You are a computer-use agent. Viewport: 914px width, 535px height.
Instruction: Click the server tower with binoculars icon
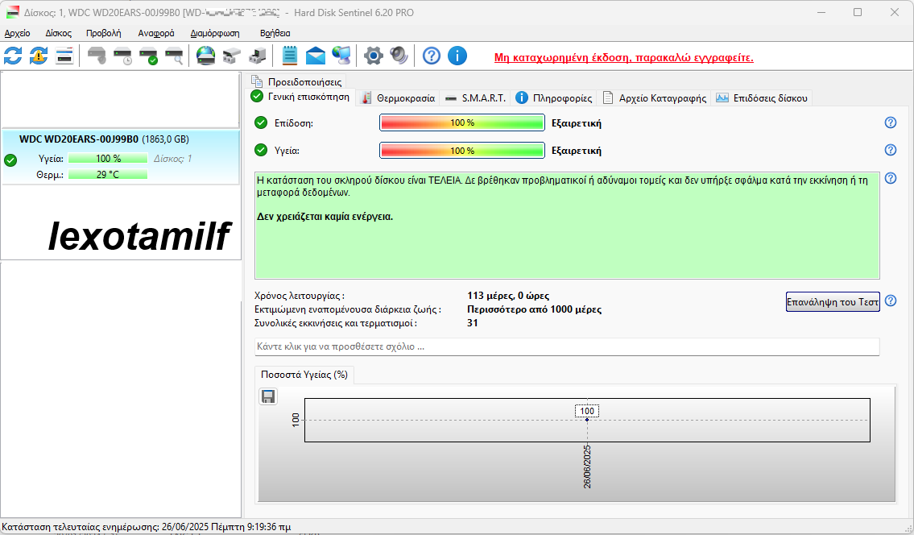(257, 56)
